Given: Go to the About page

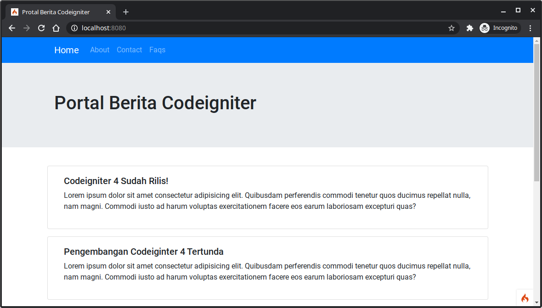Looking at the screenshot, I should [x=100, y=50].
